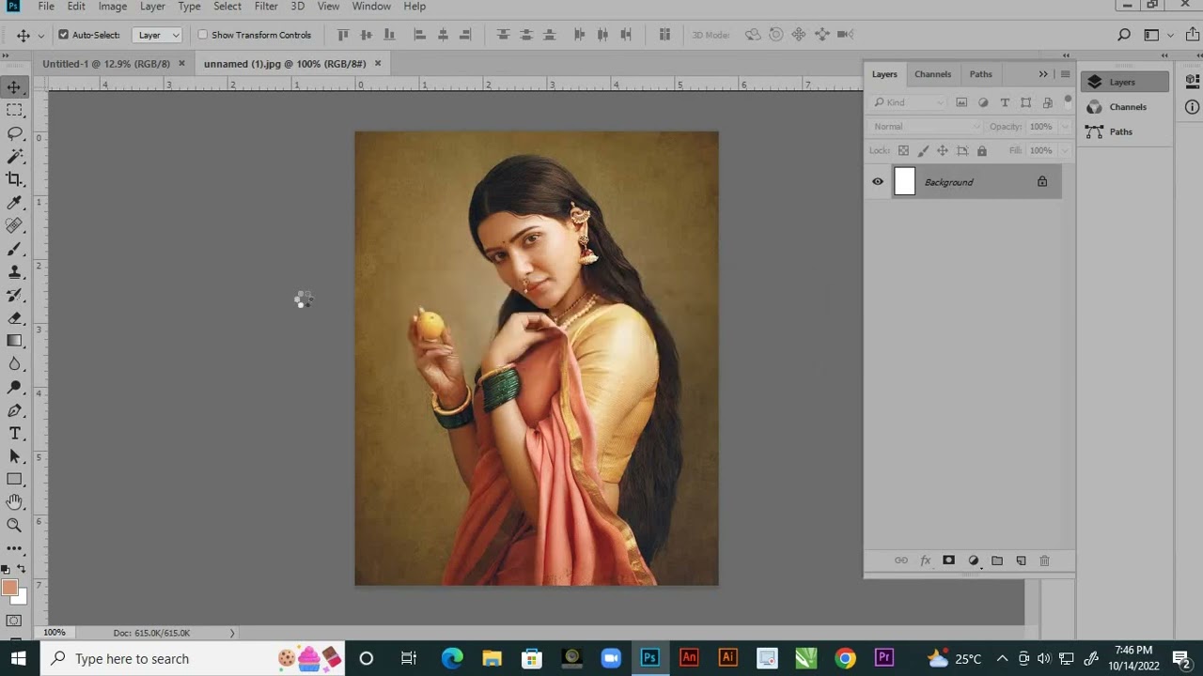Click the zoom percentage field in status bar
This screenshot has height=676, width=1203.
(x=55, y=633)
